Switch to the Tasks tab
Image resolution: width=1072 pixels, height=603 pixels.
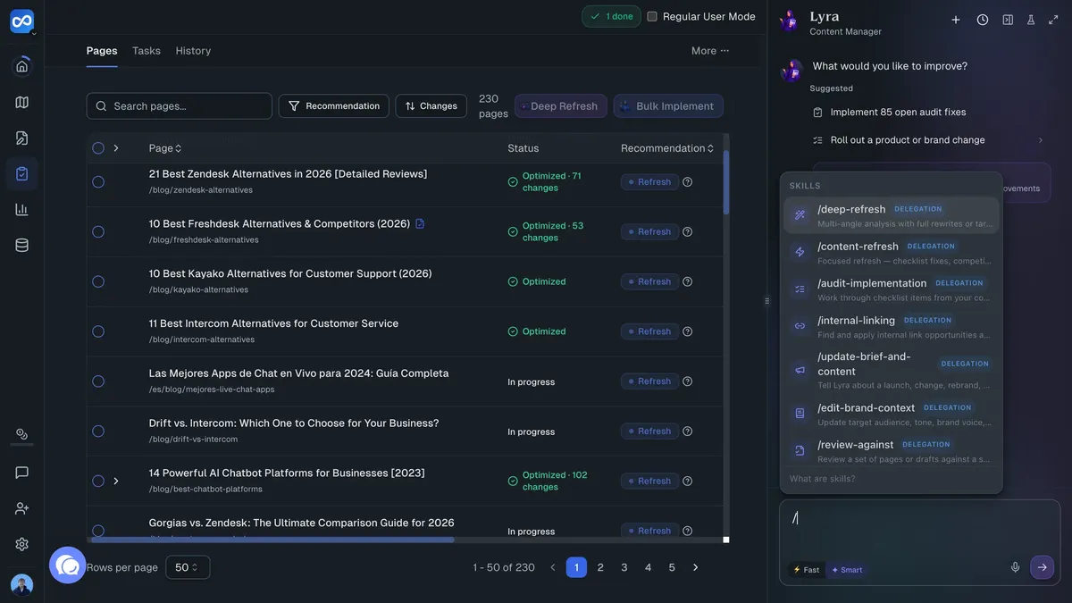point(147,51)
